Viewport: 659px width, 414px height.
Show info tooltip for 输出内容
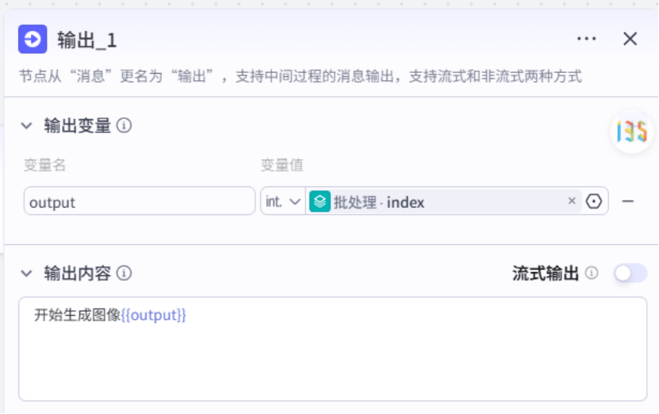pyautogui.click(x=124, y=273)
